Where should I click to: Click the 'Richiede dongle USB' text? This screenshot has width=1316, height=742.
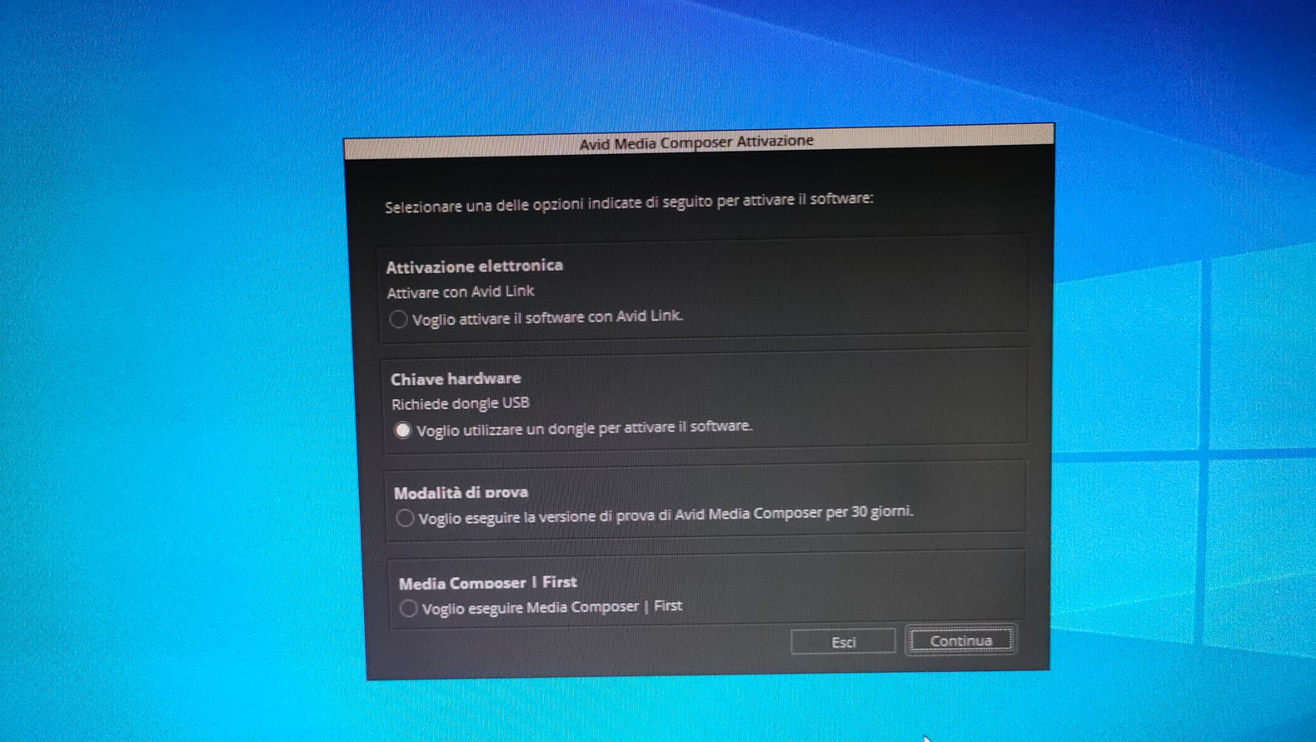tap(460, 403)
